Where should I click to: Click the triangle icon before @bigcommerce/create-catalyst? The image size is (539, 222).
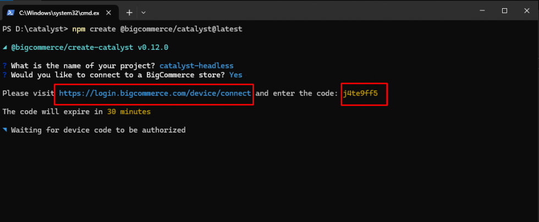tap(5, 47)
